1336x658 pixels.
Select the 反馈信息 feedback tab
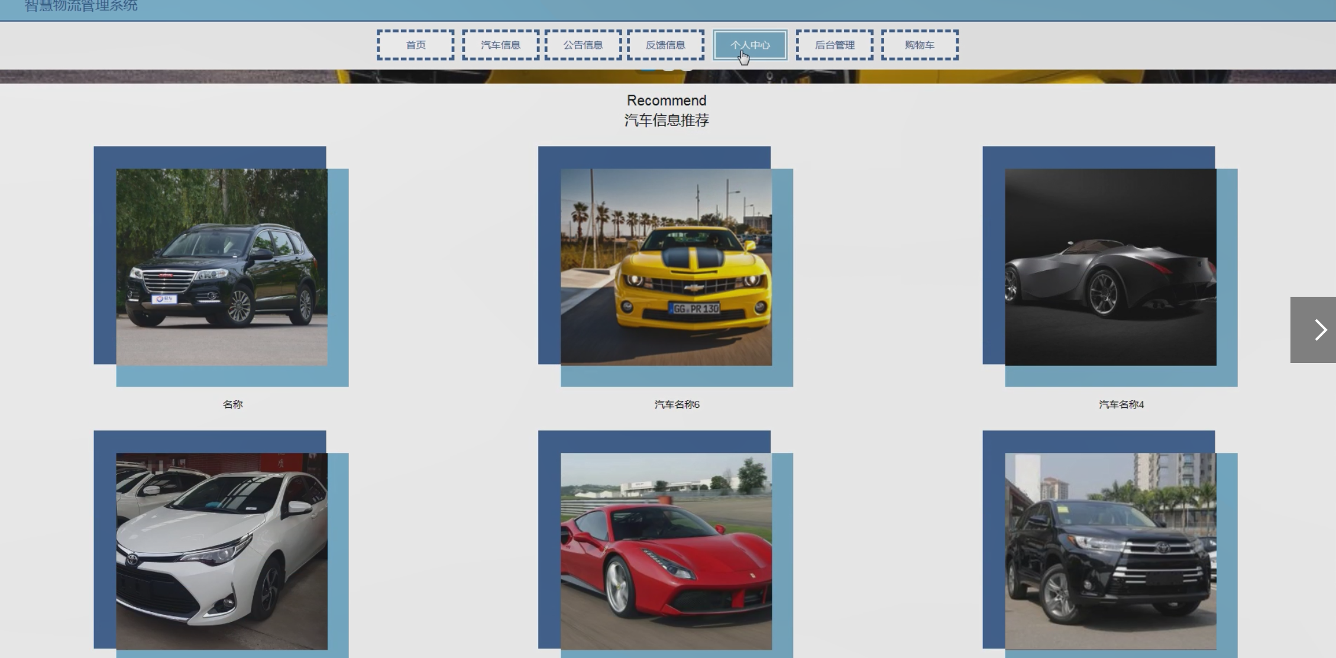(x=665, y=45)
